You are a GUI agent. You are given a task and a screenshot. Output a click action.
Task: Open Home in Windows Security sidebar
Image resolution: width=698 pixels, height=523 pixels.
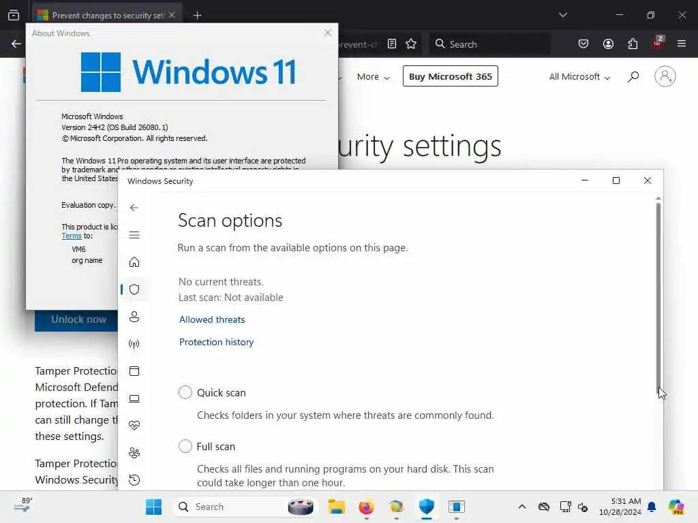(134, 262)
